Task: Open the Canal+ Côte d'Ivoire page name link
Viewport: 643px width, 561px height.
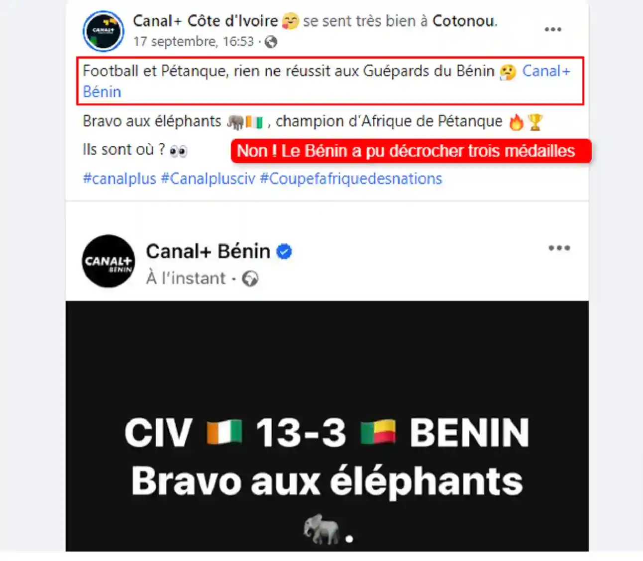Action: [x=205, y=21]
